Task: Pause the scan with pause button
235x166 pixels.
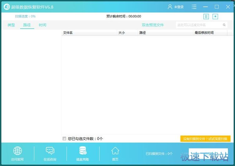Action: [206, 16]
